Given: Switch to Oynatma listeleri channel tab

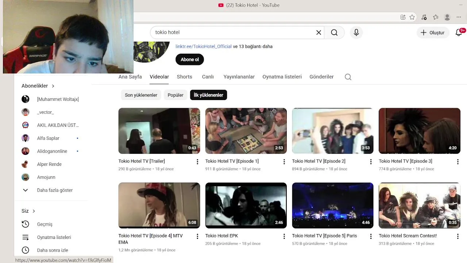Looking at the screenshot, I should click(282, 77).
